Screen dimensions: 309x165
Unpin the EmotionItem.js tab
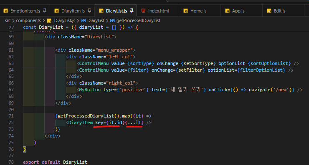[45, 10]
